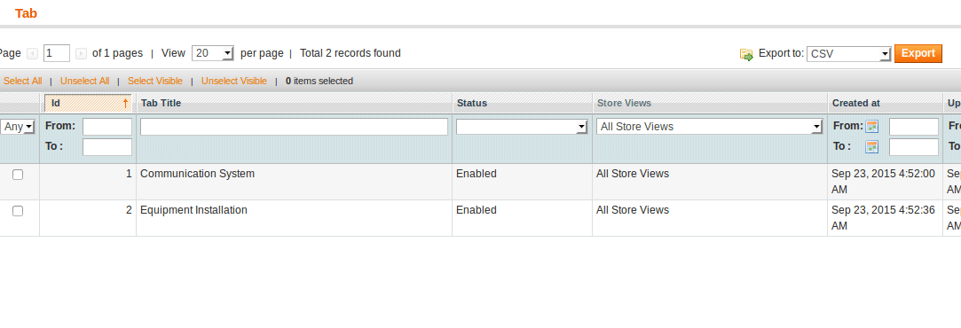This screenshot has width=961, height=328.
Task: Sort by Tab Title column header
Action: click(x=161, y=103)
